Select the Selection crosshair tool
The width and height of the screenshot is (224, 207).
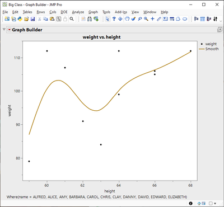(120, 19)
